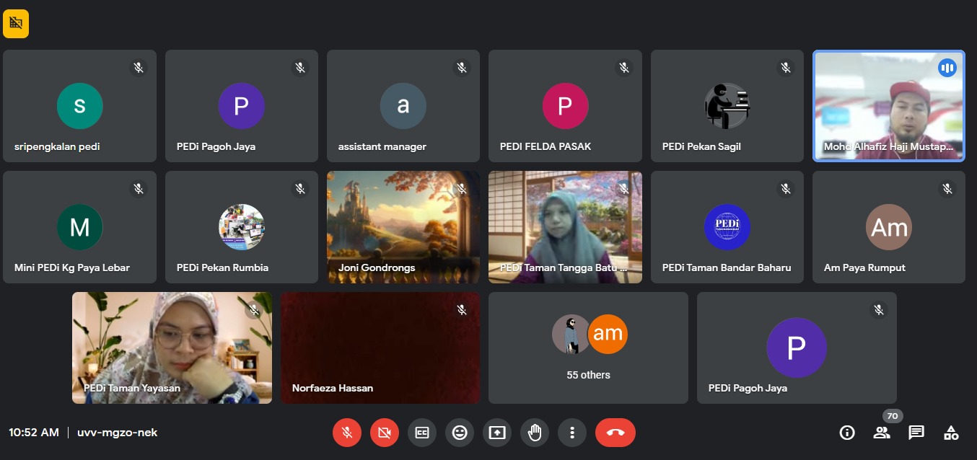Click the meeting code uvv-mgzo-nek
Screen dimensions: 977x460
click(x=117, y=433)
